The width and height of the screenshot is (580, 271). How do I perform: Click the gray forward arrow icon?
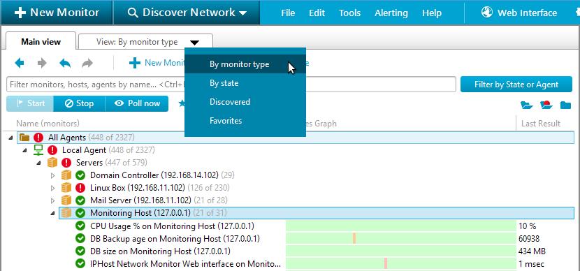(x=42, y=64)
